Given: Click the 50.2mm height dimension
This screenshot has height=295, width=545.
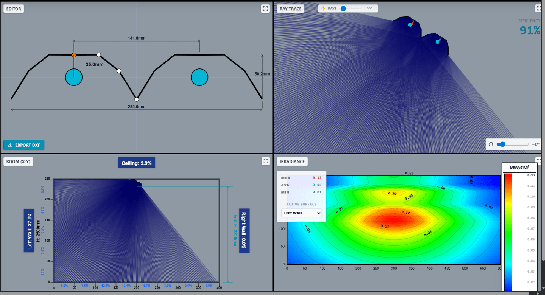Looking at the screenshot, I should 262,74.
